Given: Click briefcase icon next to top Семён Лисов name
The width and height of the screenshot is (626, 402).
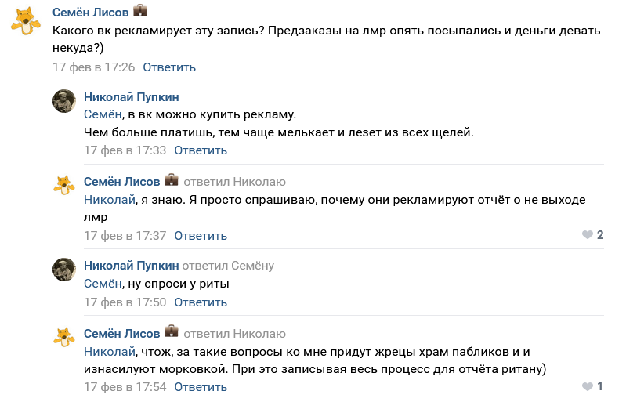Looking at the screenshot, I should click(140, 11).
